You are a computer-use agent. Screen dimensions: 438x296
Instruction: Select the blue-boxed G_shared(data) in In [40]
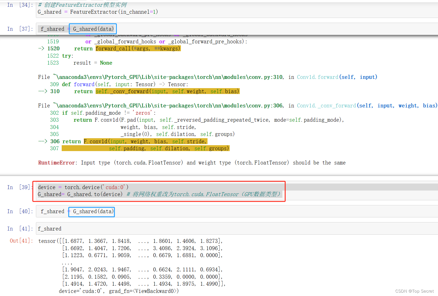pos(91,212)
